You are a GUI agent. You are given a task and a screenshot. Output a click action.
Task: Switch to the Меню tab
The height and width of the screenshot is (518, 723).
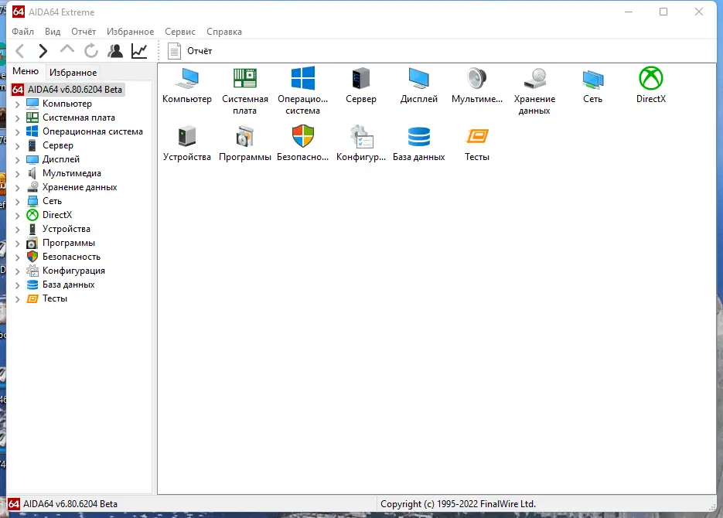(26, 71)
